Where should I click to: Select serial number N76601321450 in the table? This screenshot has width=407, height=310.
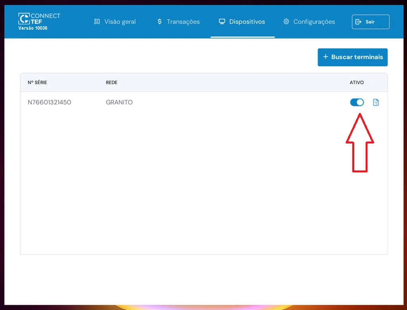point(49,102)
